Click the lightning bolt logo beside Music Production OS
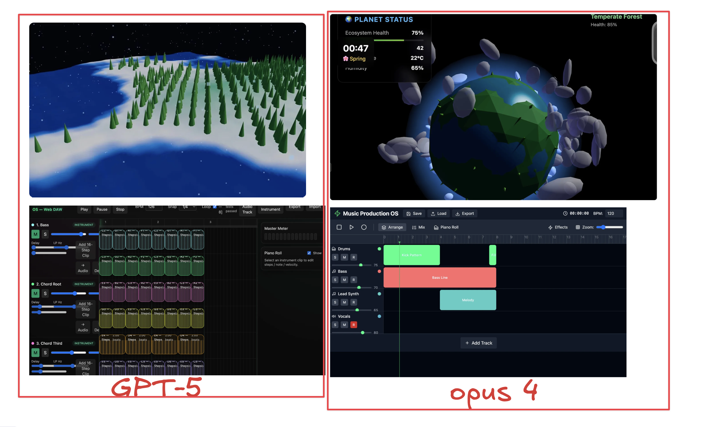 click(337, 213)
